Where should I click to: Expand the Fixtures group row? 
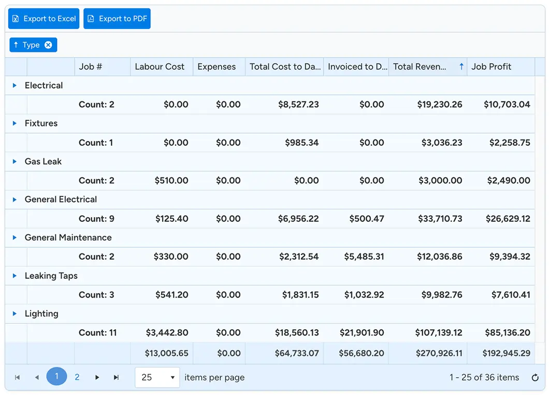tap(15, 123)
